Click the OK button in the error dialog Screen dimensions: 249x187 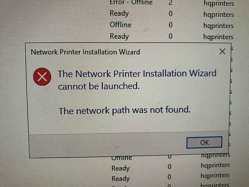204,142
